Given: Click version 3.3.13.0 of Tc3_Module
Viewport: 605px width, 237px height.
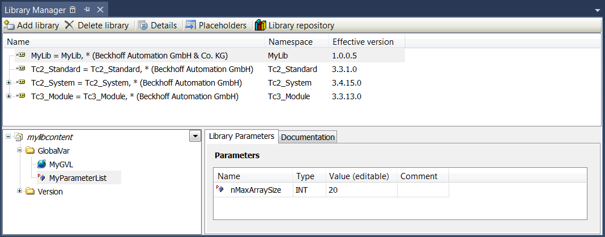Looking at the screenshot, I should coord(347,96).
